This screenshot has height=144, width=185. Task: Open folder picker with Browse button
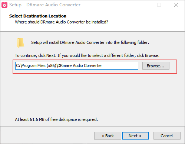pos(156,66)
